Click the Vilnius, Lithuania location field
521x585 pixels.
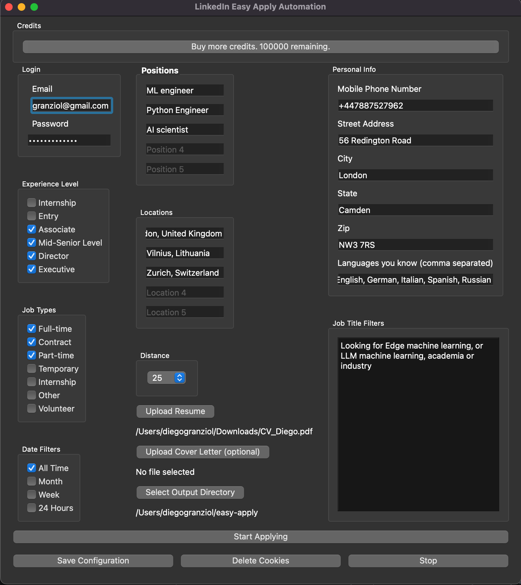coord(185,253)
